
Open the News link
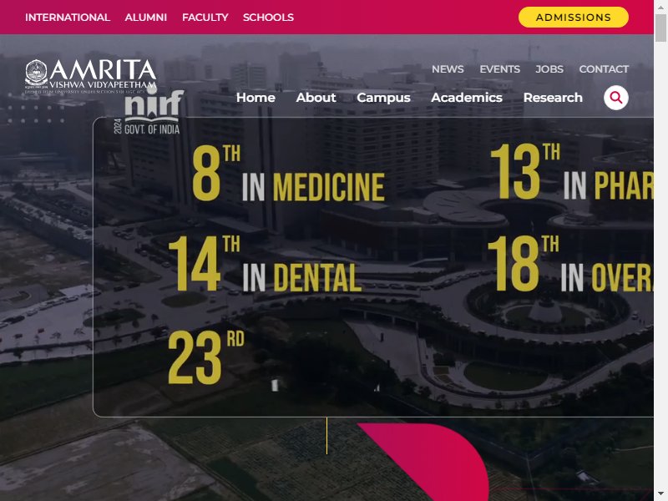(x=448, y=69)
